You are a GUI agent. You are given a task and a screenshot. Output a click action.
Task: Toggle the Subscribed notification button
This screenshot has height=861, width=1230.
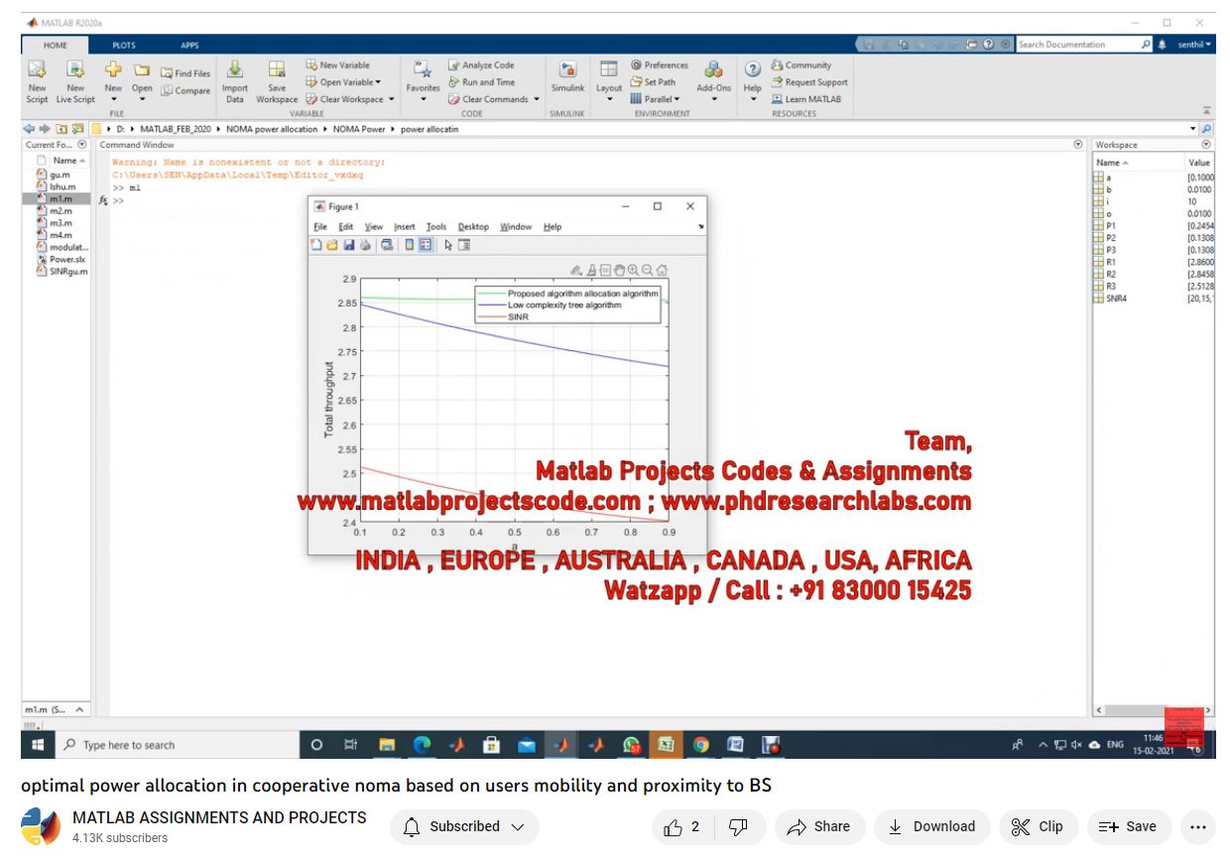click(x=464, y=826)
